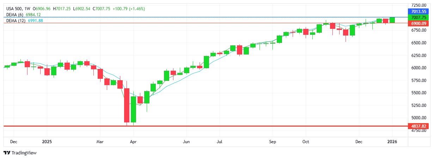Click the Sep label on time axis

[273, 142]
